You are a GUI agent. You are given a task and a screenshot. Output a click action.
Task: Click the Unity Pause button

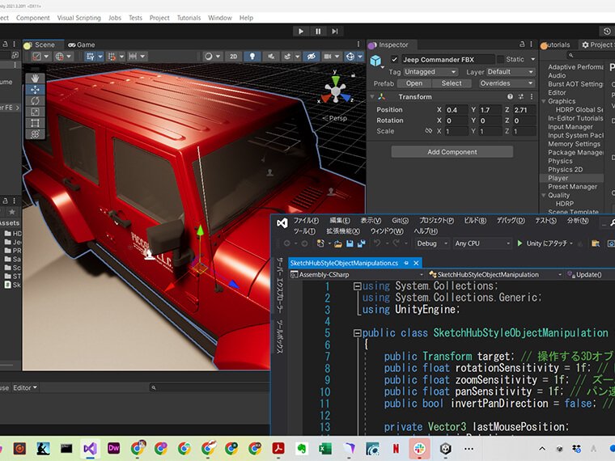[318, 32]
